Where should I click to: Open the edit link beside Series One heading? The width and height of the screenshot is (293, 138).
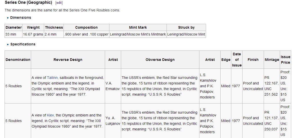click(59, 3)
